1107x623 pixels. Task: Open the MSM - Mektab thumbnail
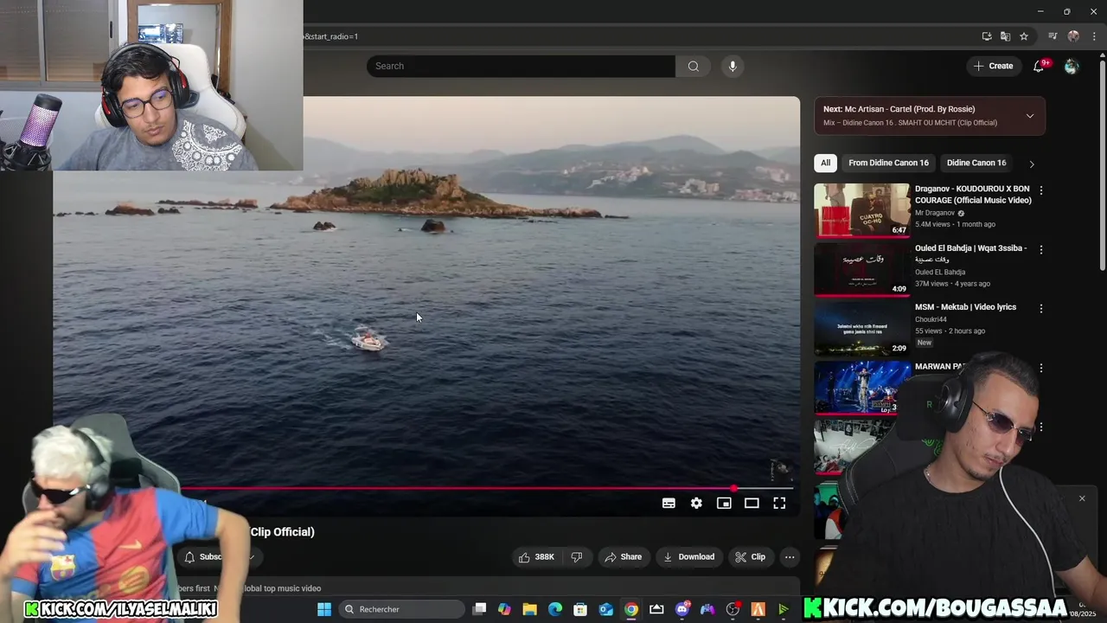tap(862, 328)
